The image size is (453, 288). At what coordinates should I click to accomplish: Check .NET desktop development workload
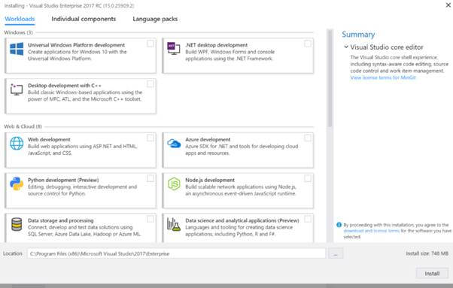308,44
